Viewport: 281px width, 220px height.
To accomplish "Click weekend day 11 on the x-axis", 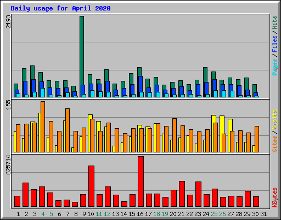I will tap(99, 214).
